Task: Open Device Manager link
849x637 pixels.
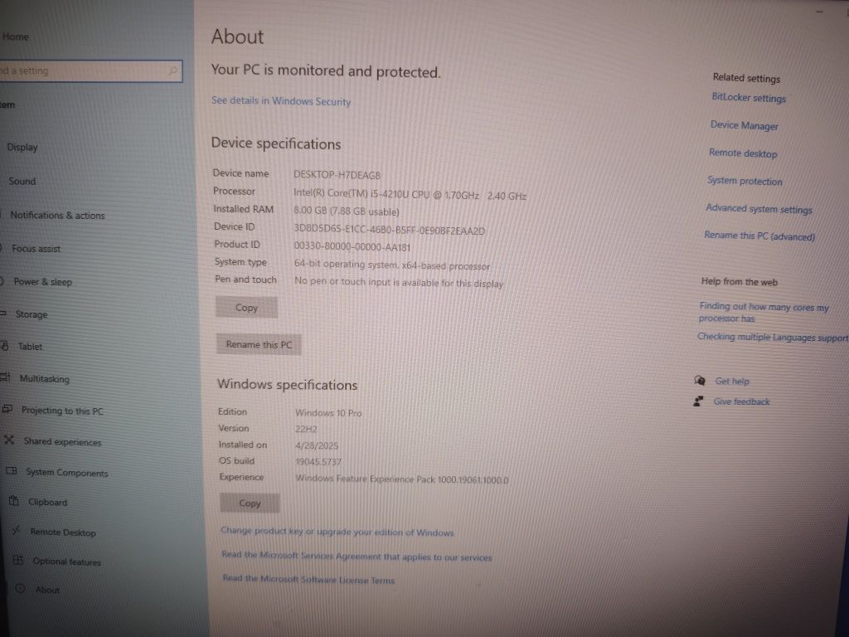Action: pos(744,125)
